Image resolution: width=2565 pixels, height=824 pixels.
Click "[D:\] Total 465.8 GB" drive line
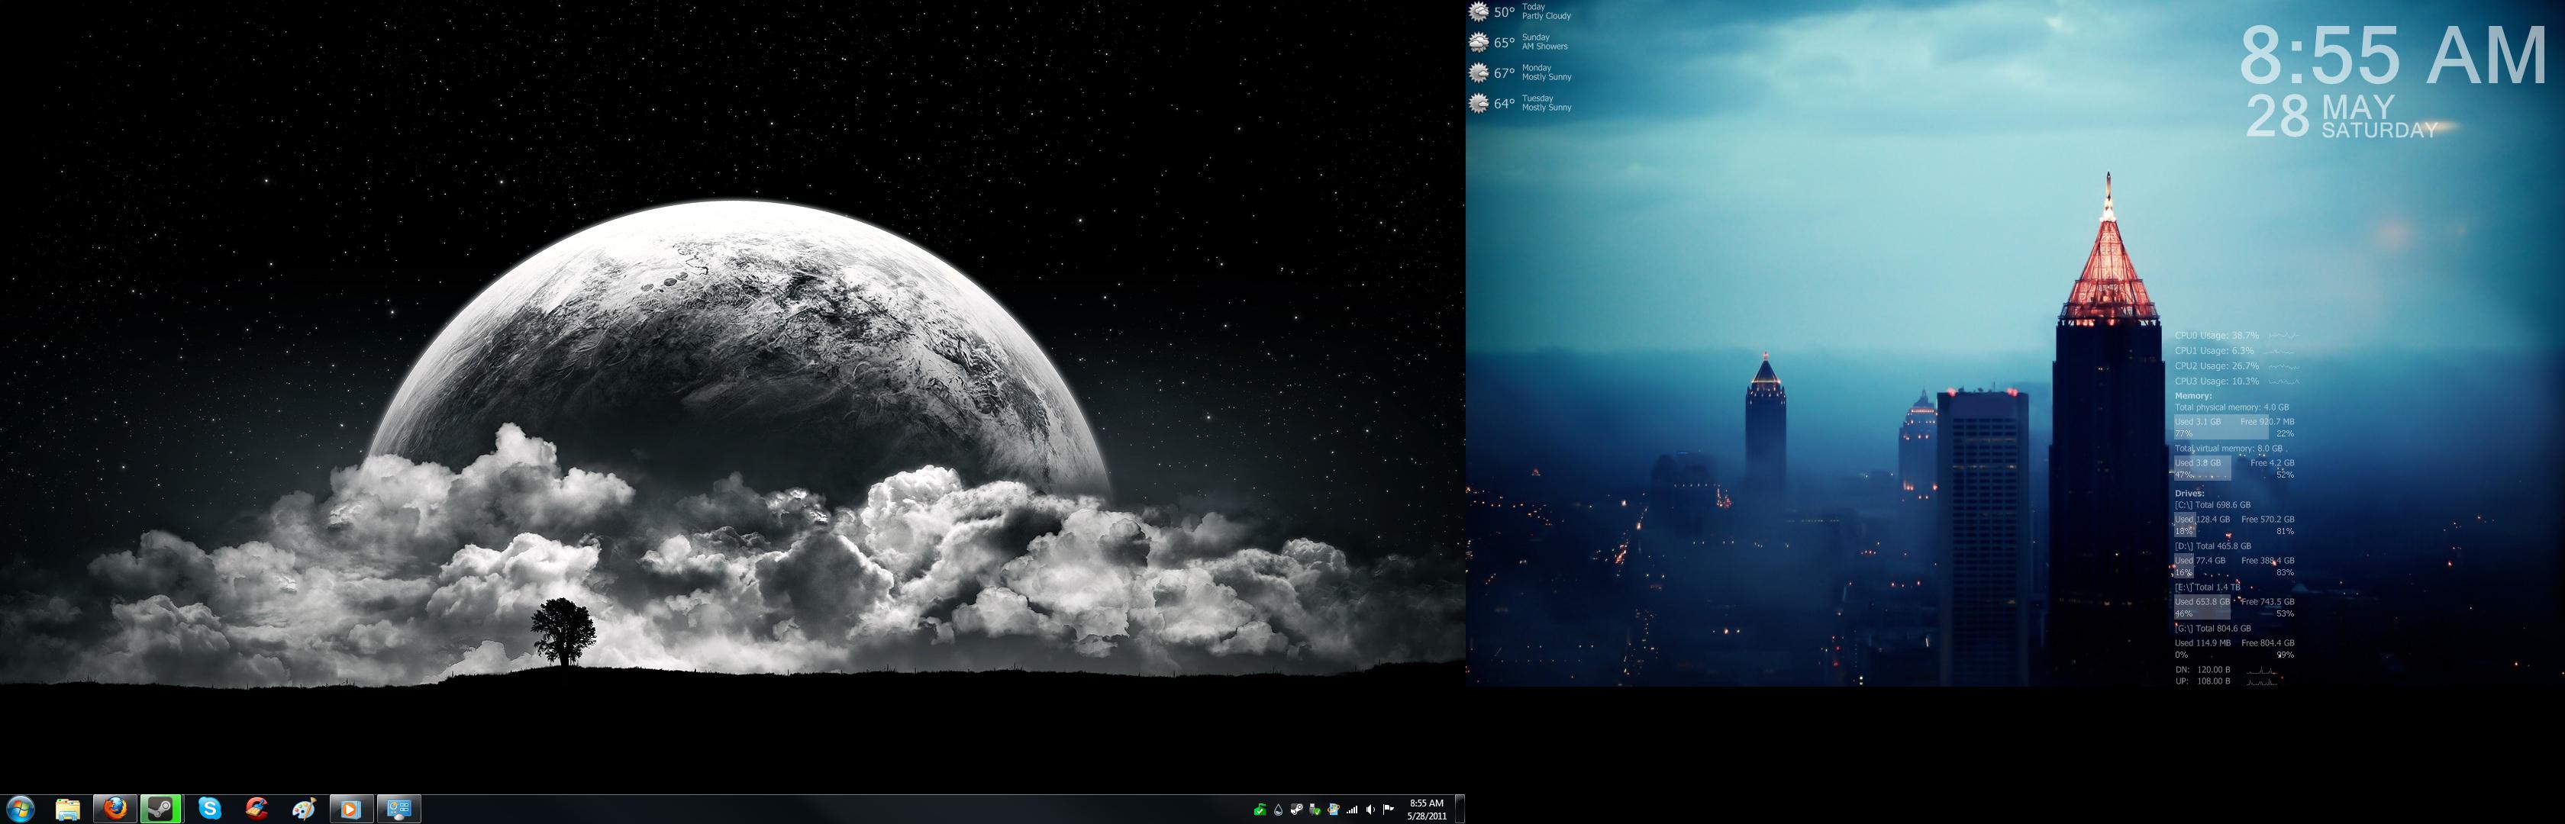pyautogui.click(x=2212, y=546)
